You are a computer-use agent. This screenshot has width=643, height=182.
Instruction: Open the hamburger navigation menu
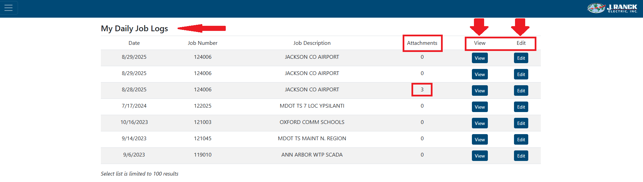(8, 8)
